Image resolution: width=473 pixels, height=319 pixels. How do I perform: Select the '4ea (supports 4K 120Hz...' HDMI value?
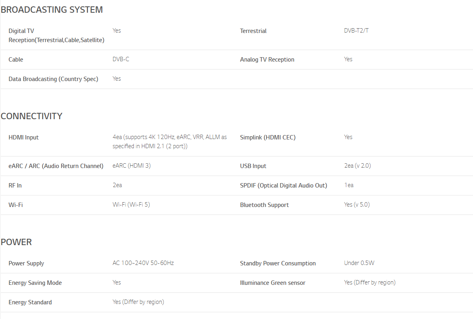point(170,141)
